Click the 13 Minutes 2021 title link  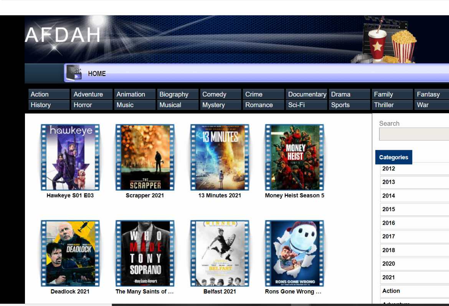click(220, 195)
